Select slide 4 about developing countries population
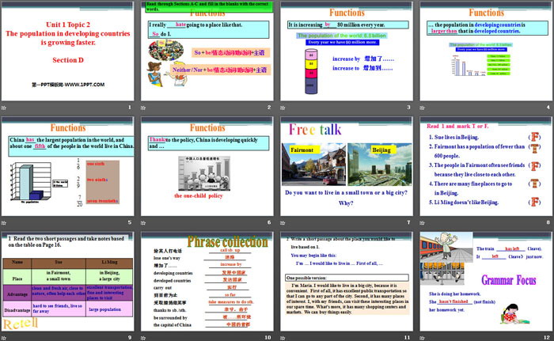The image size is (554, 341). [487, 51]
